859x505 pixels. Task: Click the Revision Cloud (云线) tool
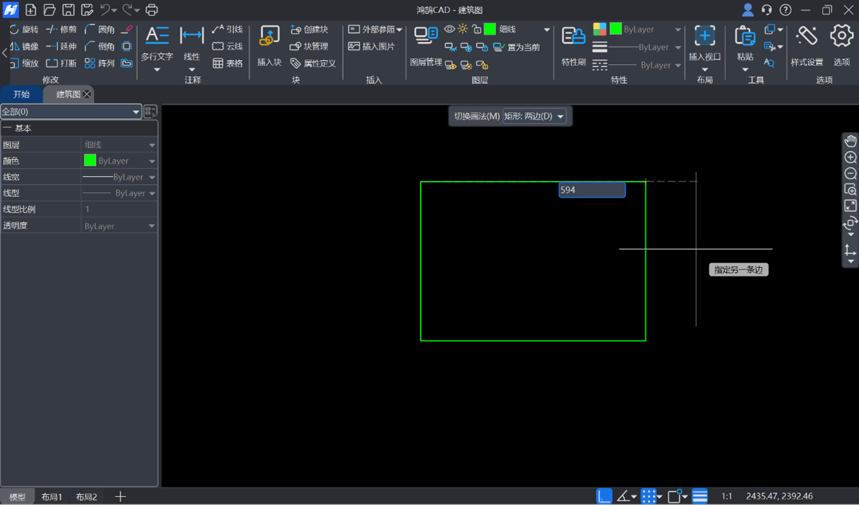(227, 47)
